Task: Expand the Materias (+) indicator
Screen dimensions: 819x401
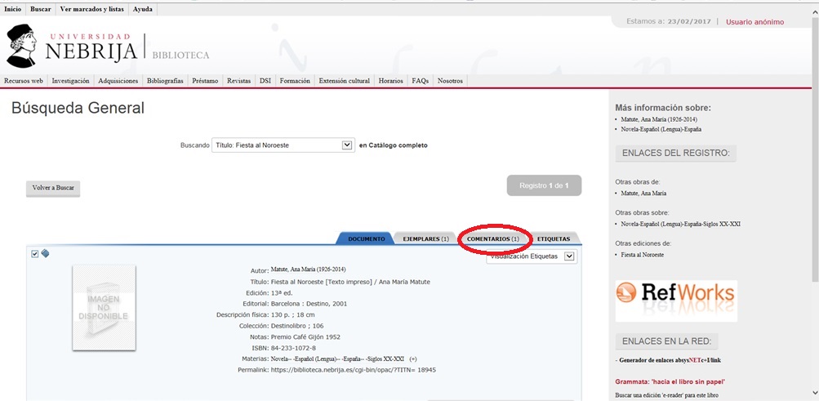Action: tap(413, 359)
